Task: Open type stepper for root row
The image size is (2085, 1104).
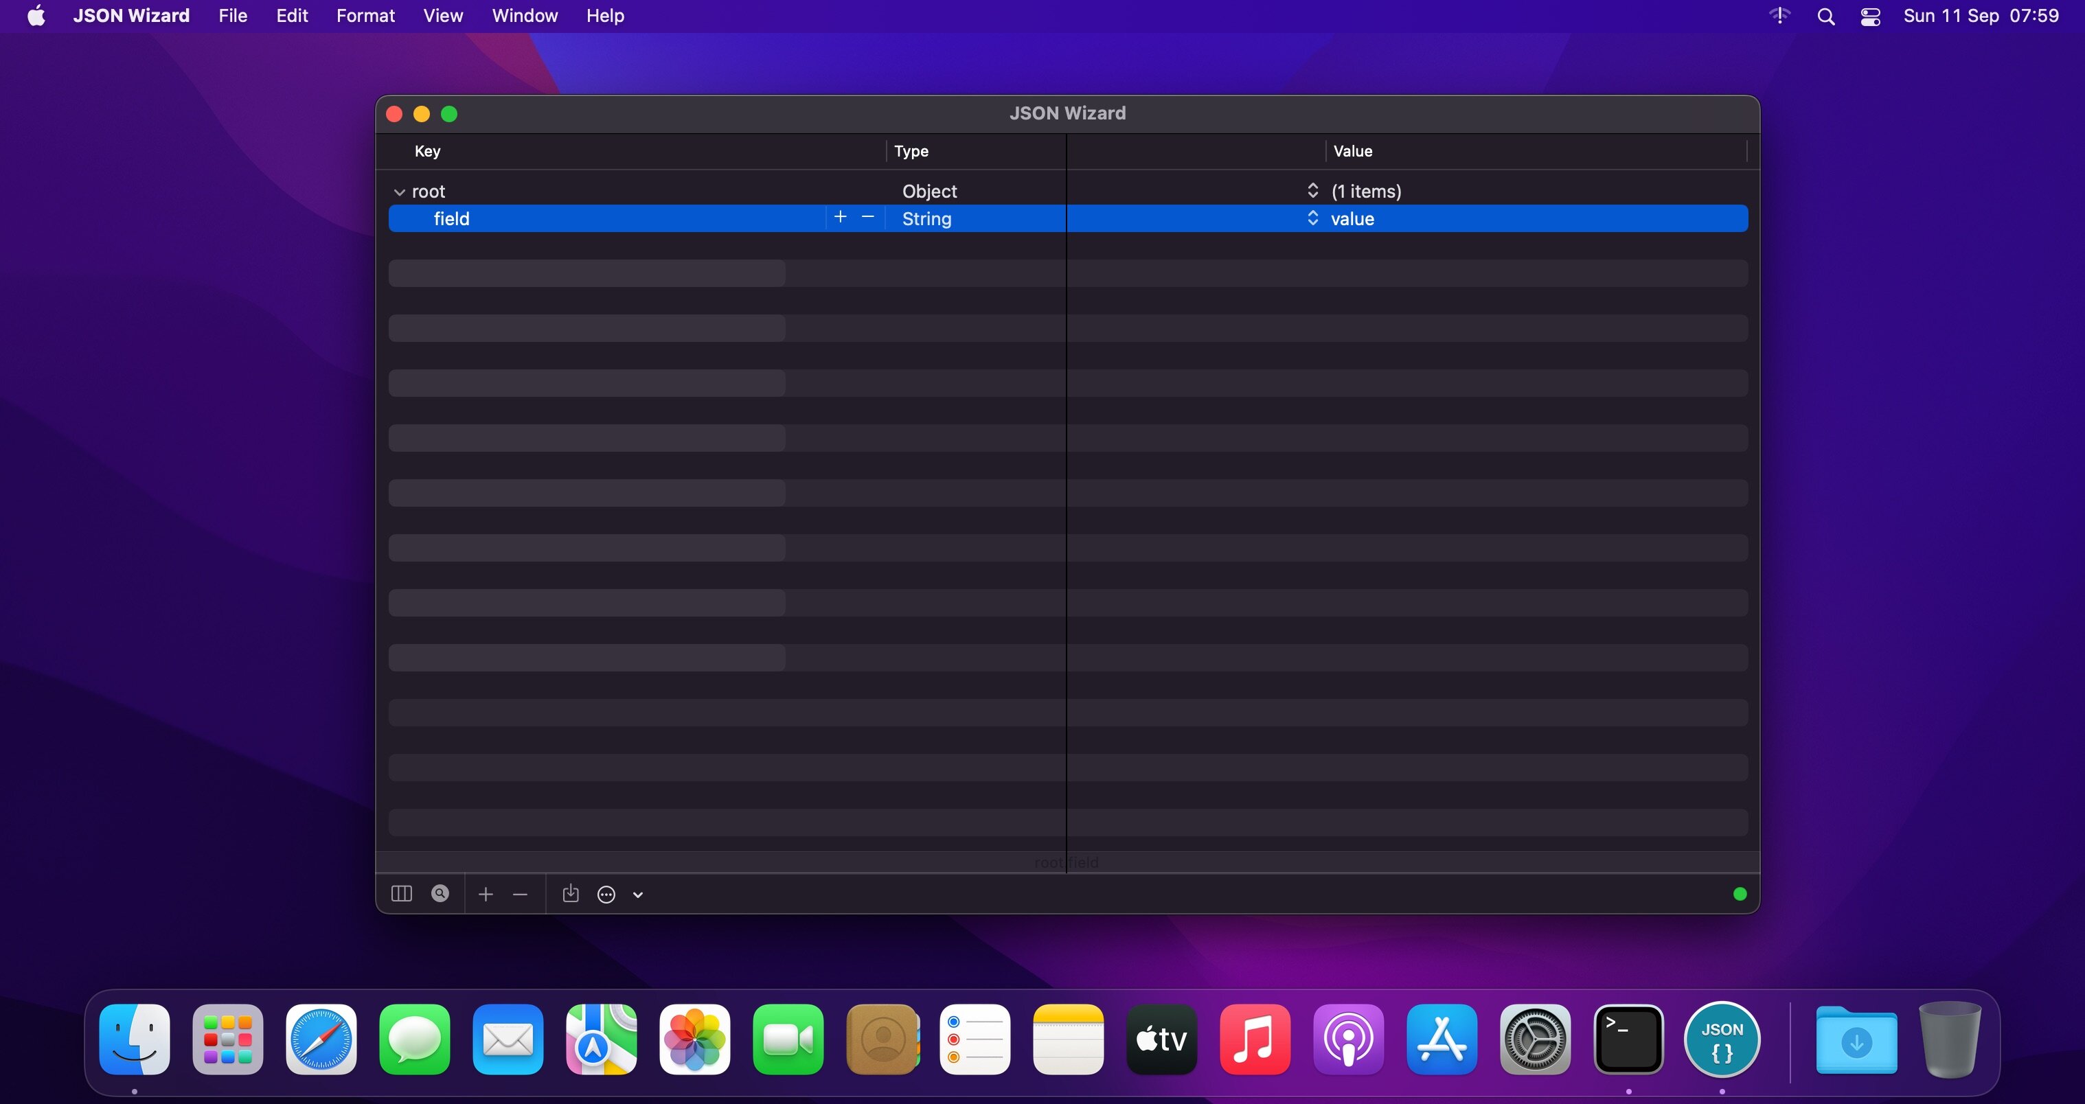Action: pos(1312,191)
